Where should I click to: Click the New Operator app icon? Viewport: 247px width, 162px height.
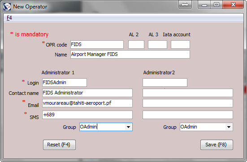point(7,7)
